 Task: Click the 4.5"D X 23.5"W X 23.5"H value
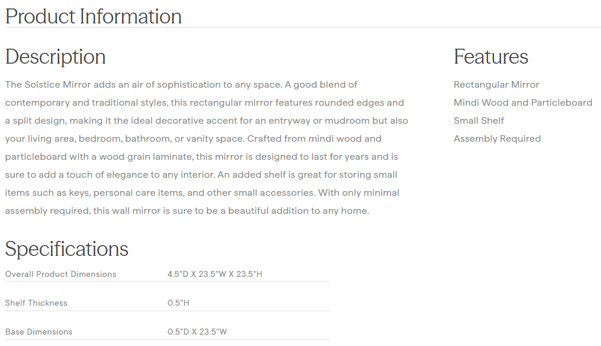click(x=215, y=274)
